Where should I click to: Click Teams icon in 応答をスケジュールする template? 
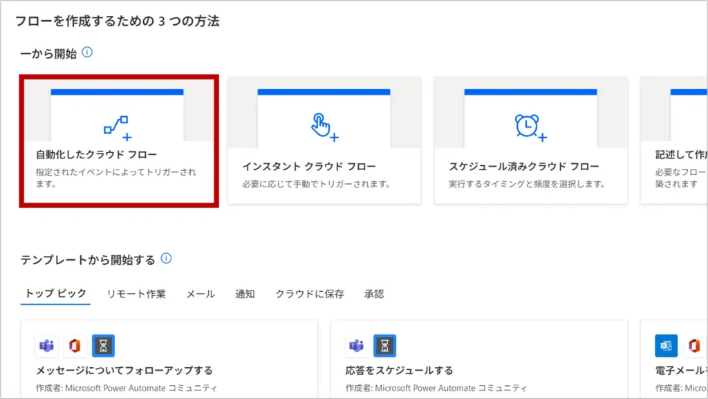(x=357, y=345)
